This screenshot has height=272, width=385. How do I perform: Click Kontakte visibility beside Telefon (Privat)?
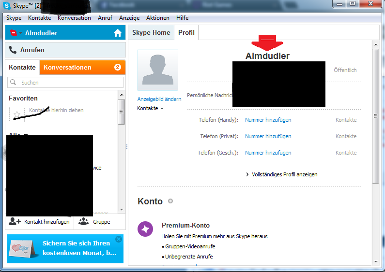346,136
